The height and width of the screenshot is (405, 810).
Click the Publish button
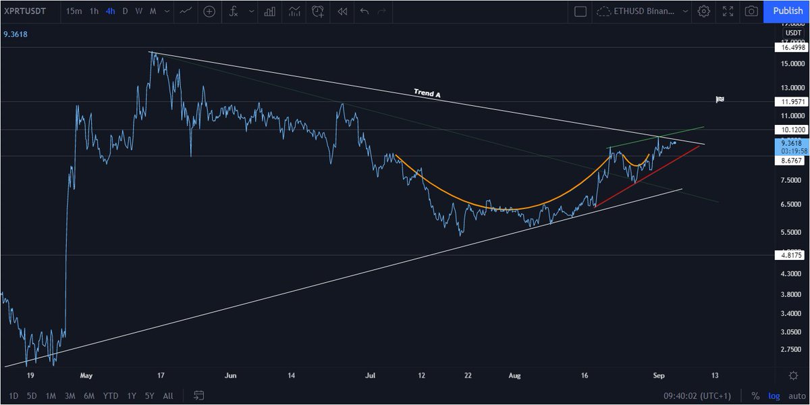coord(788,11)
